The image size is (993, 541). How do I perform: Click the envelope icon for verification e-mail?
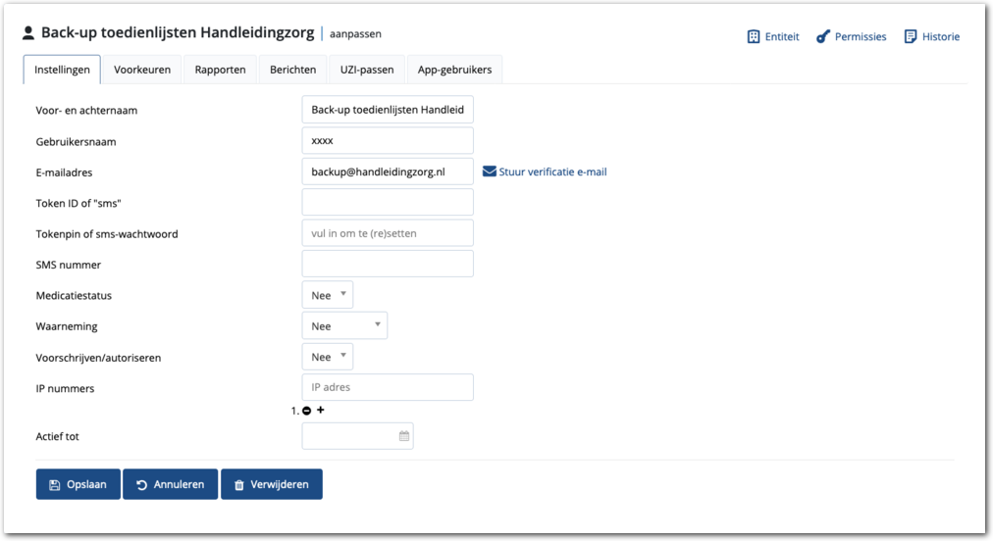point(490,172)
